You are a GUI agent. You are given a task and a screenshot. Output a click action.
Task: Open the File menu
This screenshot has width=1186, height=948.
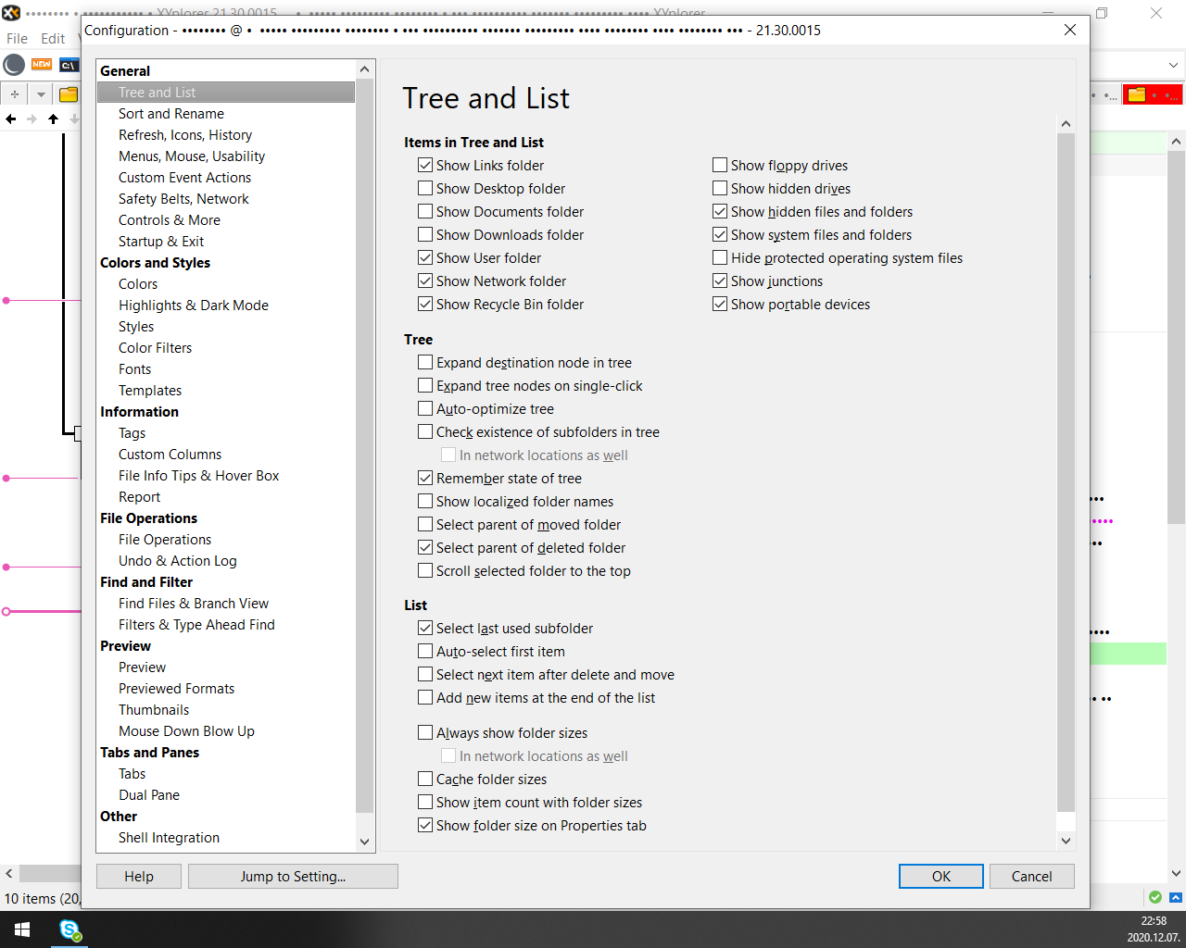[17, 39]
